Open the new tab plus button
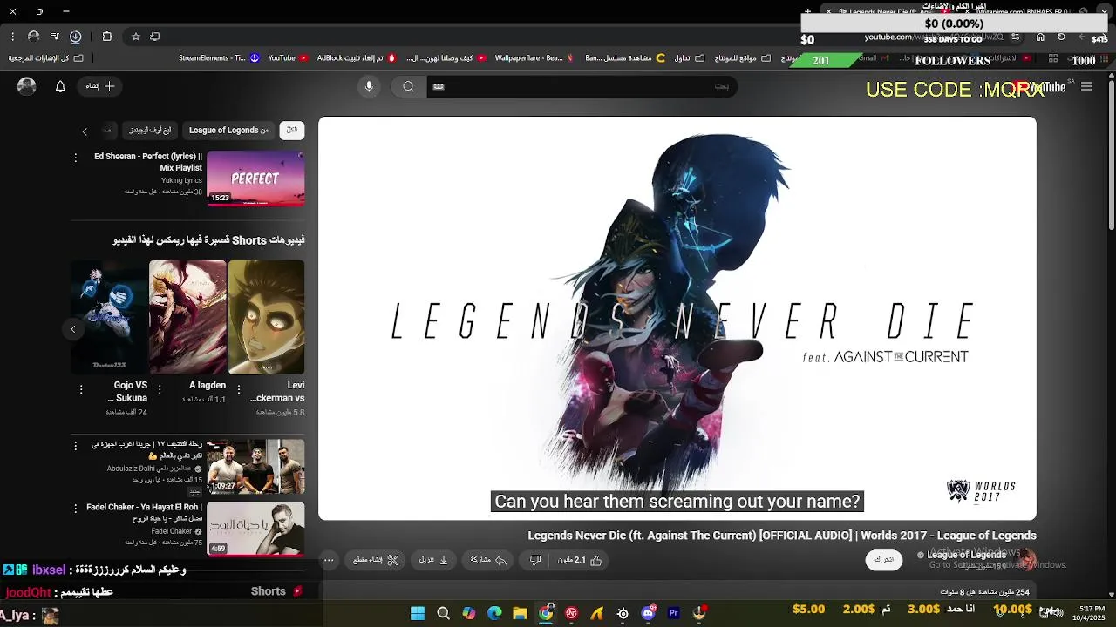The image size is (1116, 627). point(807,11)
